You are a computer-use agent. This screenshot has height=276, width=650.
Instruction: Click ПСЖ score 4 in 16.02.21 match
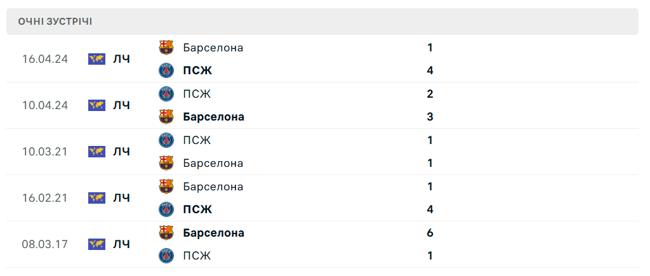point(430,209)
